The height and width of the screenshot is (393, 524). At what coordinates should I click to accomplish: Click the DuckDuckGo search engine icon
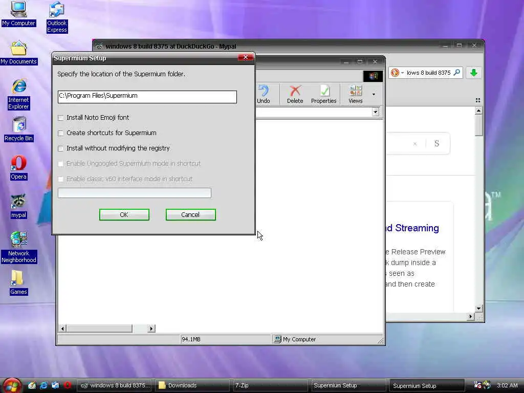(395, 73)
